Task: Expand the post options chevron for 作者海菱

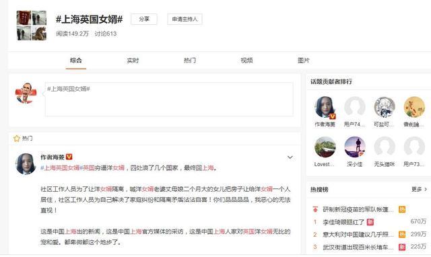Action: point(290,157)
